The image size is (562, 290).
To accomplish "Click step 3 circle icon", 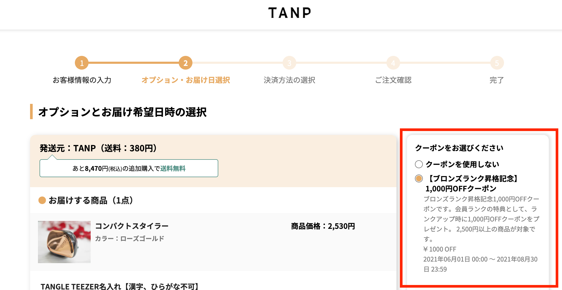I will pyautogui.click(x=289, y=63).
